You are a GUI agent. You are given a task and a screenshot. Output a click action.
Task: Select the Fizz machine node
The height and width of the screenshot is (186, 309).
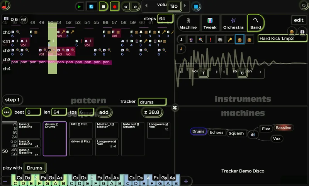click(x=266, y=129)
